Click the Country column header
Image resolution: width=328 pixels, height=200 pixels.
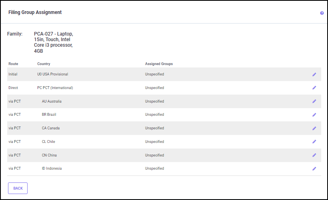click(44, 64)
